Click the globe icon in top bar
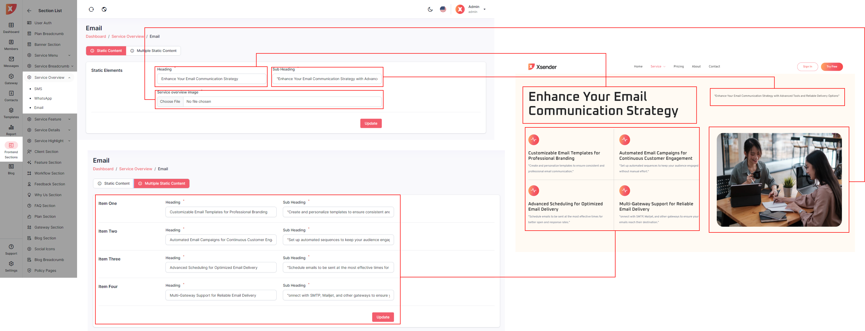Viewport: 865px width, 331px height. click(x=104, y=9)
